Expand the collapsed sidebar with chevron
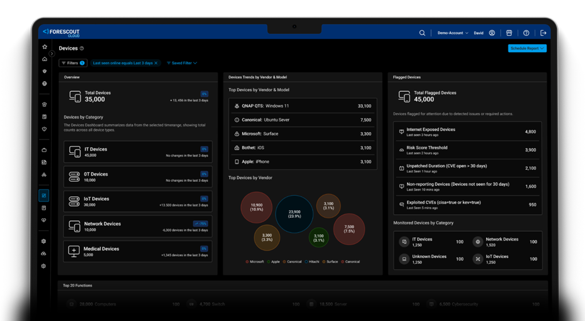The image size is (585, 321). point(52,53)
